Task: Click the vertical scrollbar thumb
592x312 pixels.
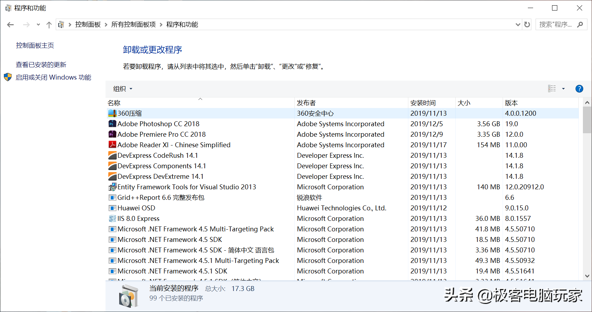Action: (587, 120)
